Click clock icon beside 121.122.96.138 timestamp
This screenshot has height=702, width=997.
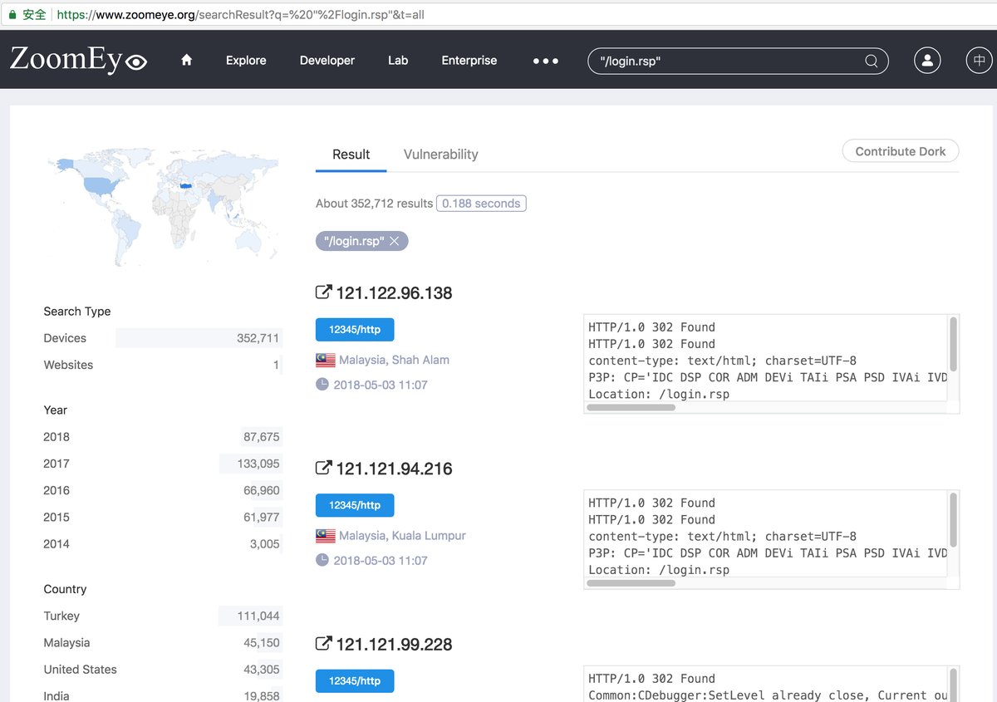pos(322,385)
